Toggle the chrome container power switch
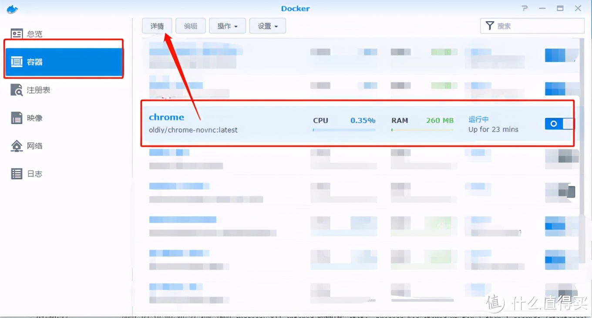The width and height of the screenshot is (592, 318). click(559, 124)
